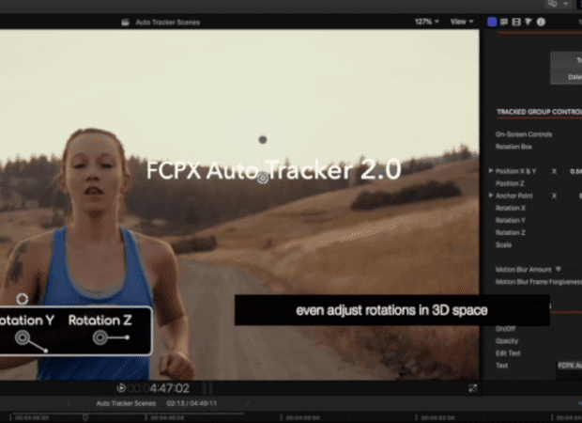Click the X value label of Position X & Y
Image resolution: width=582 pixels, height=423 pixels.
pyautogui.click(x=554, y=171)
